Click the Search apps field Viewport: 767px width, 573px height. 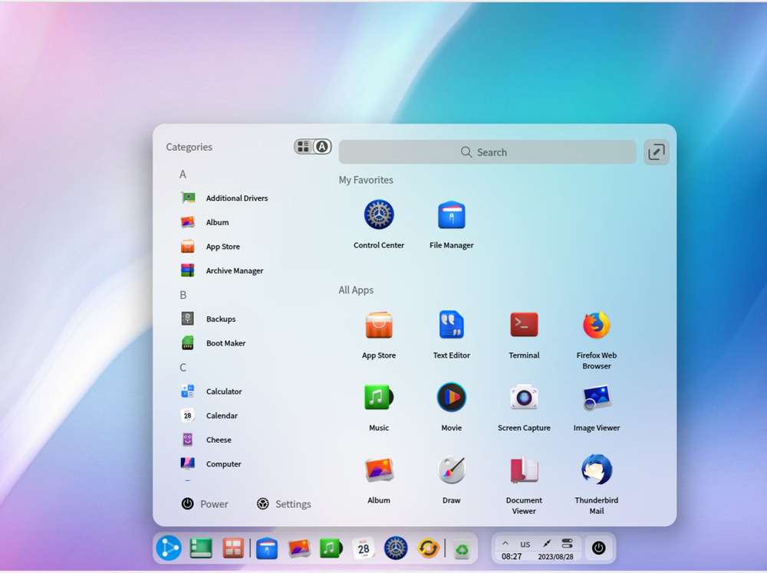click(487, 152)
